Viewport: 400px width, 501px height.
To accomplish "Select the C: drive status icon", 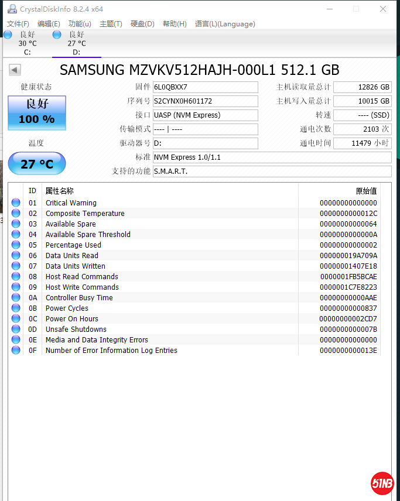I will tap(8, 35).
